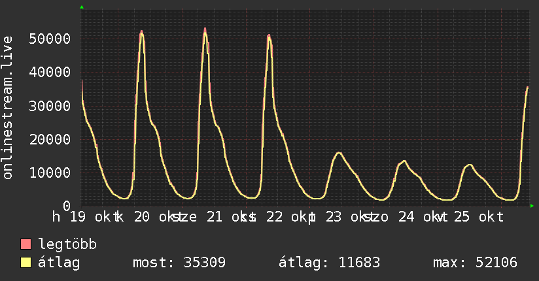
Task: Click the pink legtöbb legend swatch
Action: (x=26, y=244)
